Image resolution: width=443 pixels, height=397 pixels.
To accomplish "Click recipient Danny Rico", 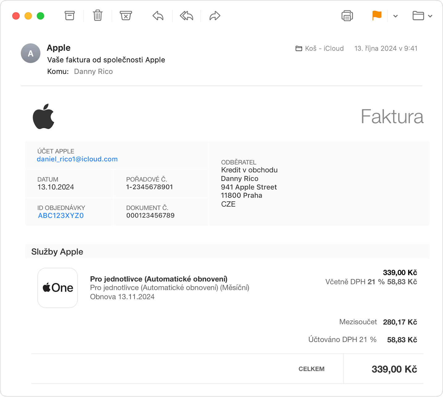I will point(93,72).
